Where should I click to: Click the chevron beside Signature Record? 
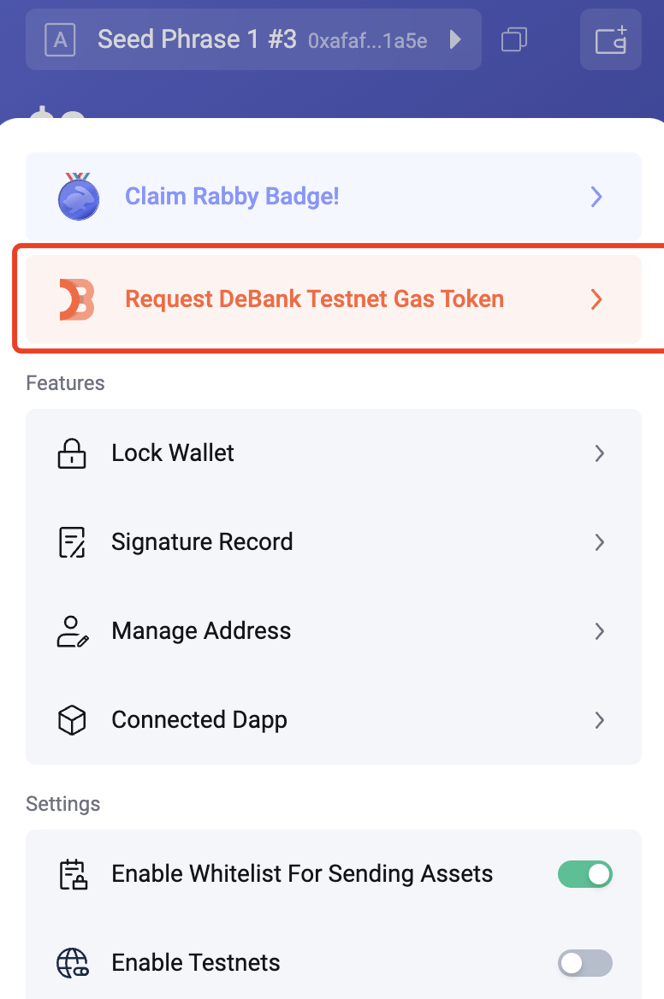600,542
